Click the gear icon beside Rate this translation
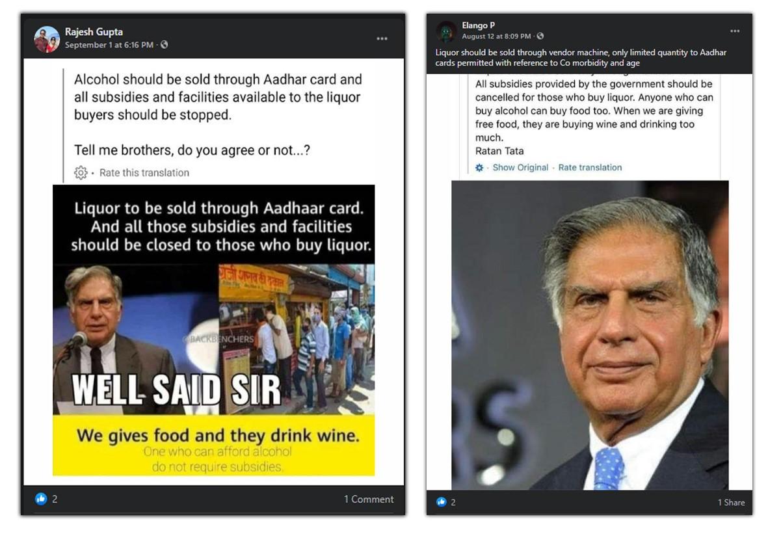 [81, 172]
